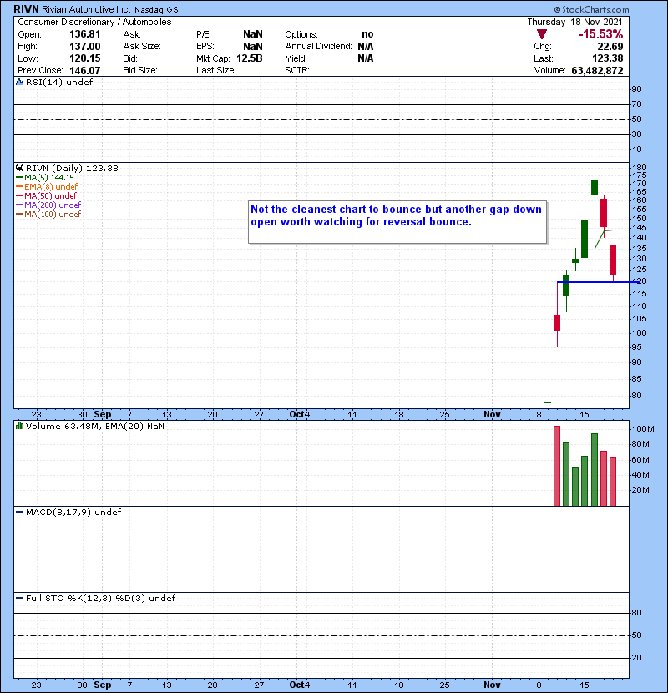
Task: Click the orange EMA(8) legend color marker
Action: (19, 187)
